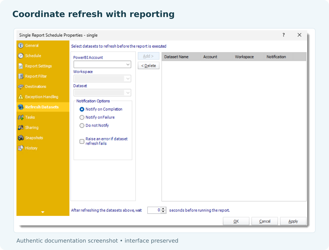The height and width of the screenshot is (250, 329).
Task: Click the Account column header
Action: click(x=217, y=57)
